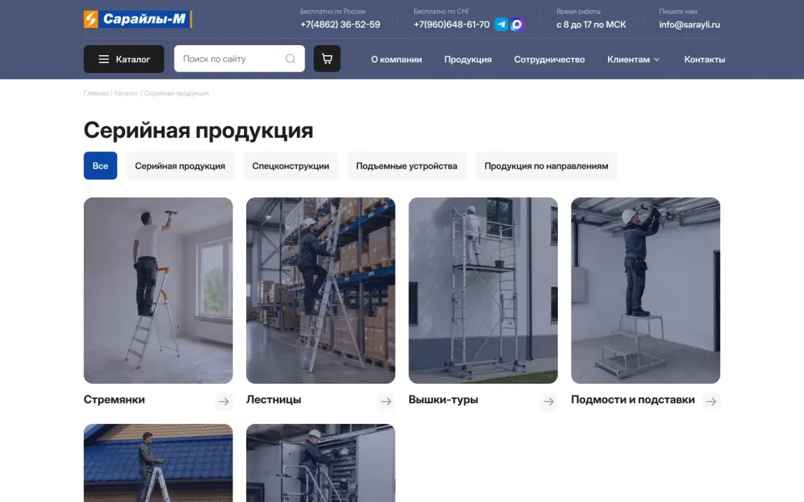Click the Стремянки category title

point(114,399)
